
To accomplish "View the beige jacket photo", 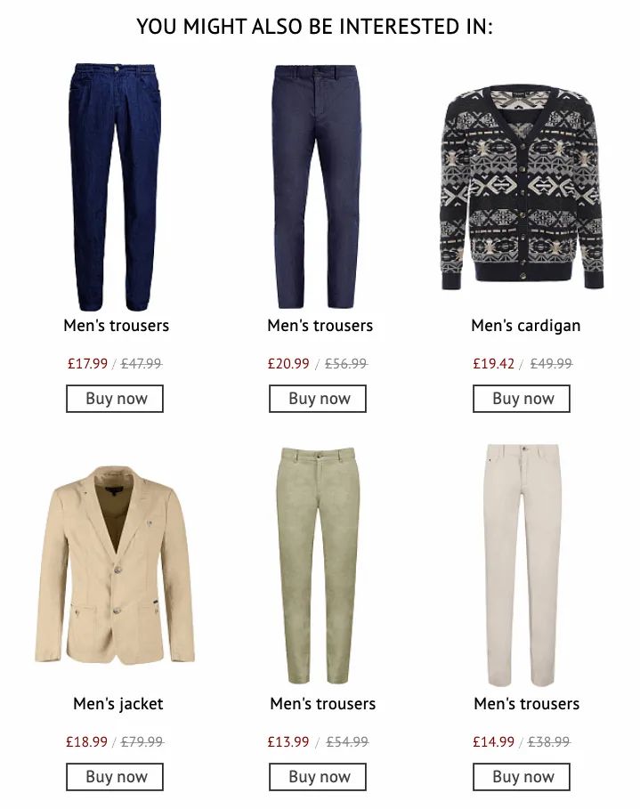I will [x=115, y=567].
